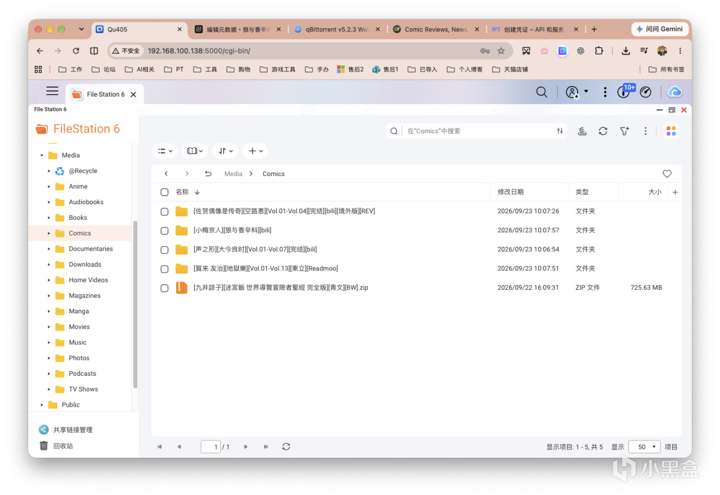Click Media in the breadcrumb path

(x=233, y=174)
